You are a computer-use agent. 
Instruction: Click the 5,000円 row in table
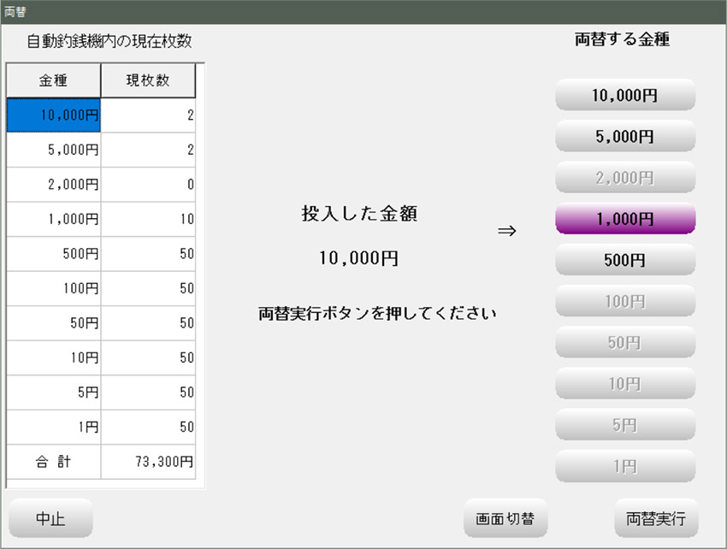[54, 150]
